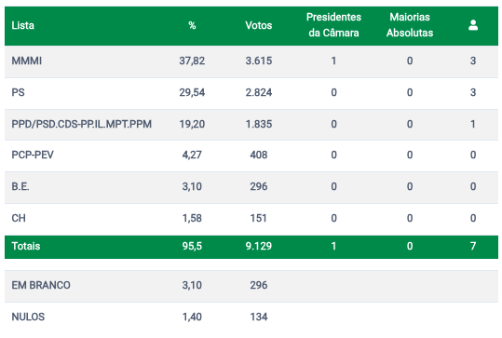Click the % column header
The width and height of the screenshot is (502, 338).
click(192, 25)
